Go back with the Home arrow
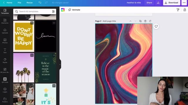 click(x=4, y=3)
